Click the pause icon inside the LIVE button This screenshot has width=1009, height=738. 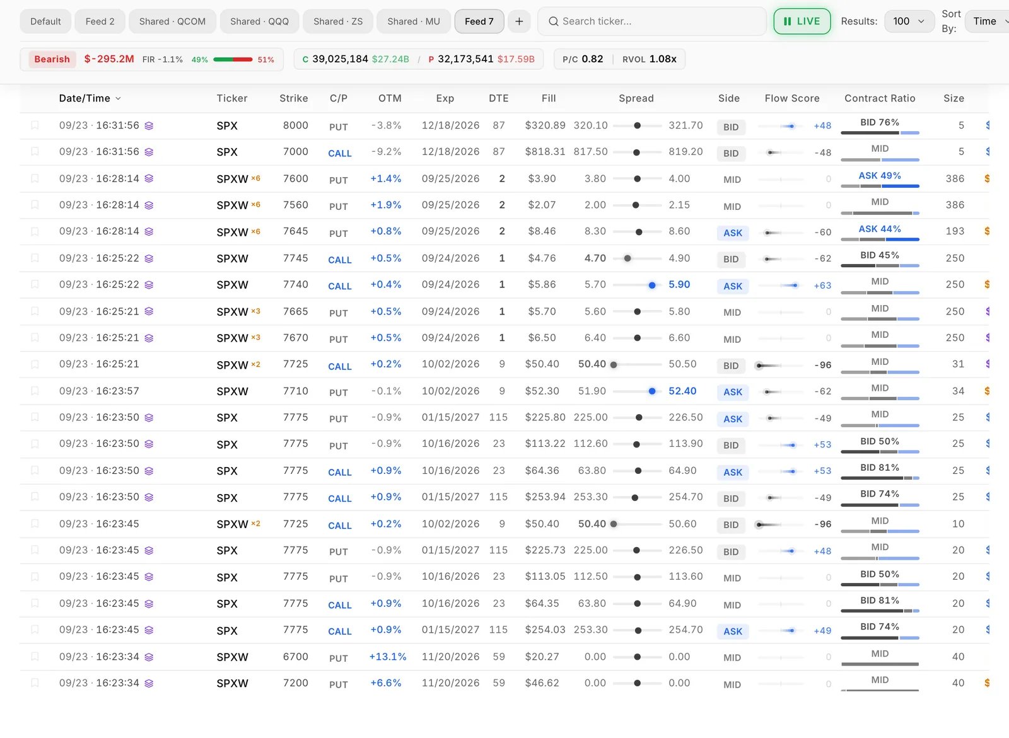(x=787, y=21)
